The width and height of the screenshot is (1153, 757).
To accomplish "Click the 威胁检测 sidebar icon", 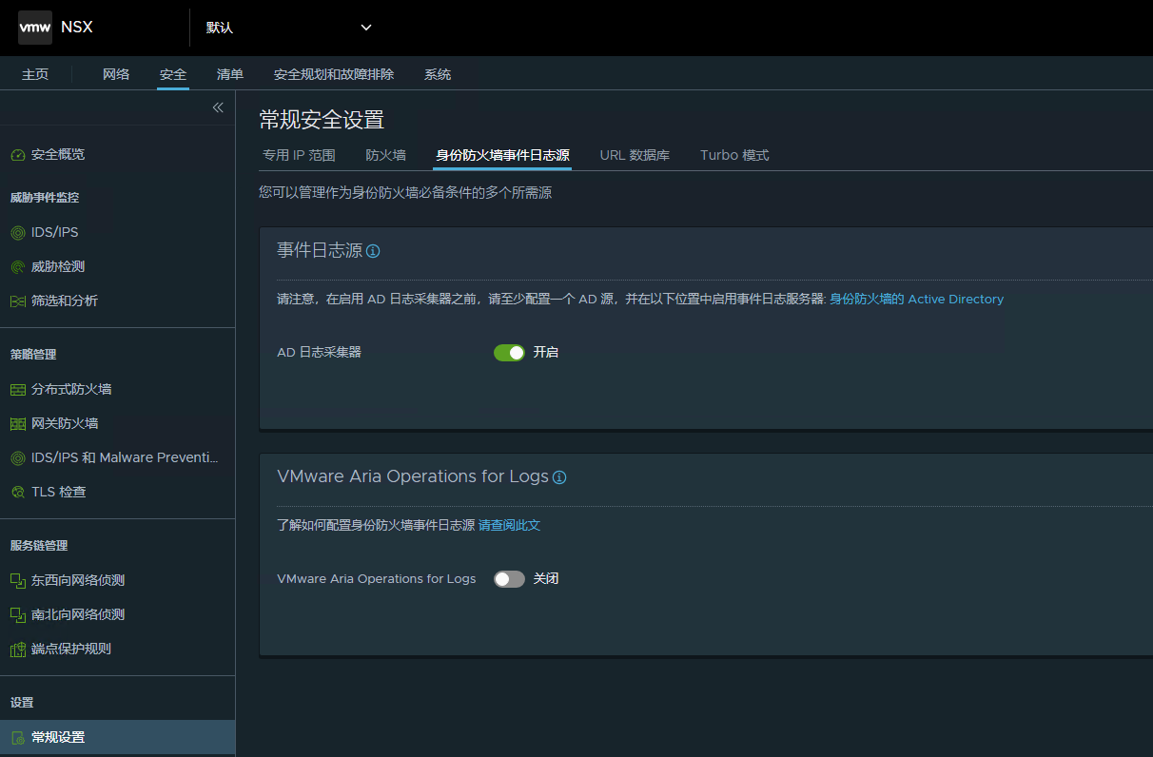I will click(x=17, y=267).
